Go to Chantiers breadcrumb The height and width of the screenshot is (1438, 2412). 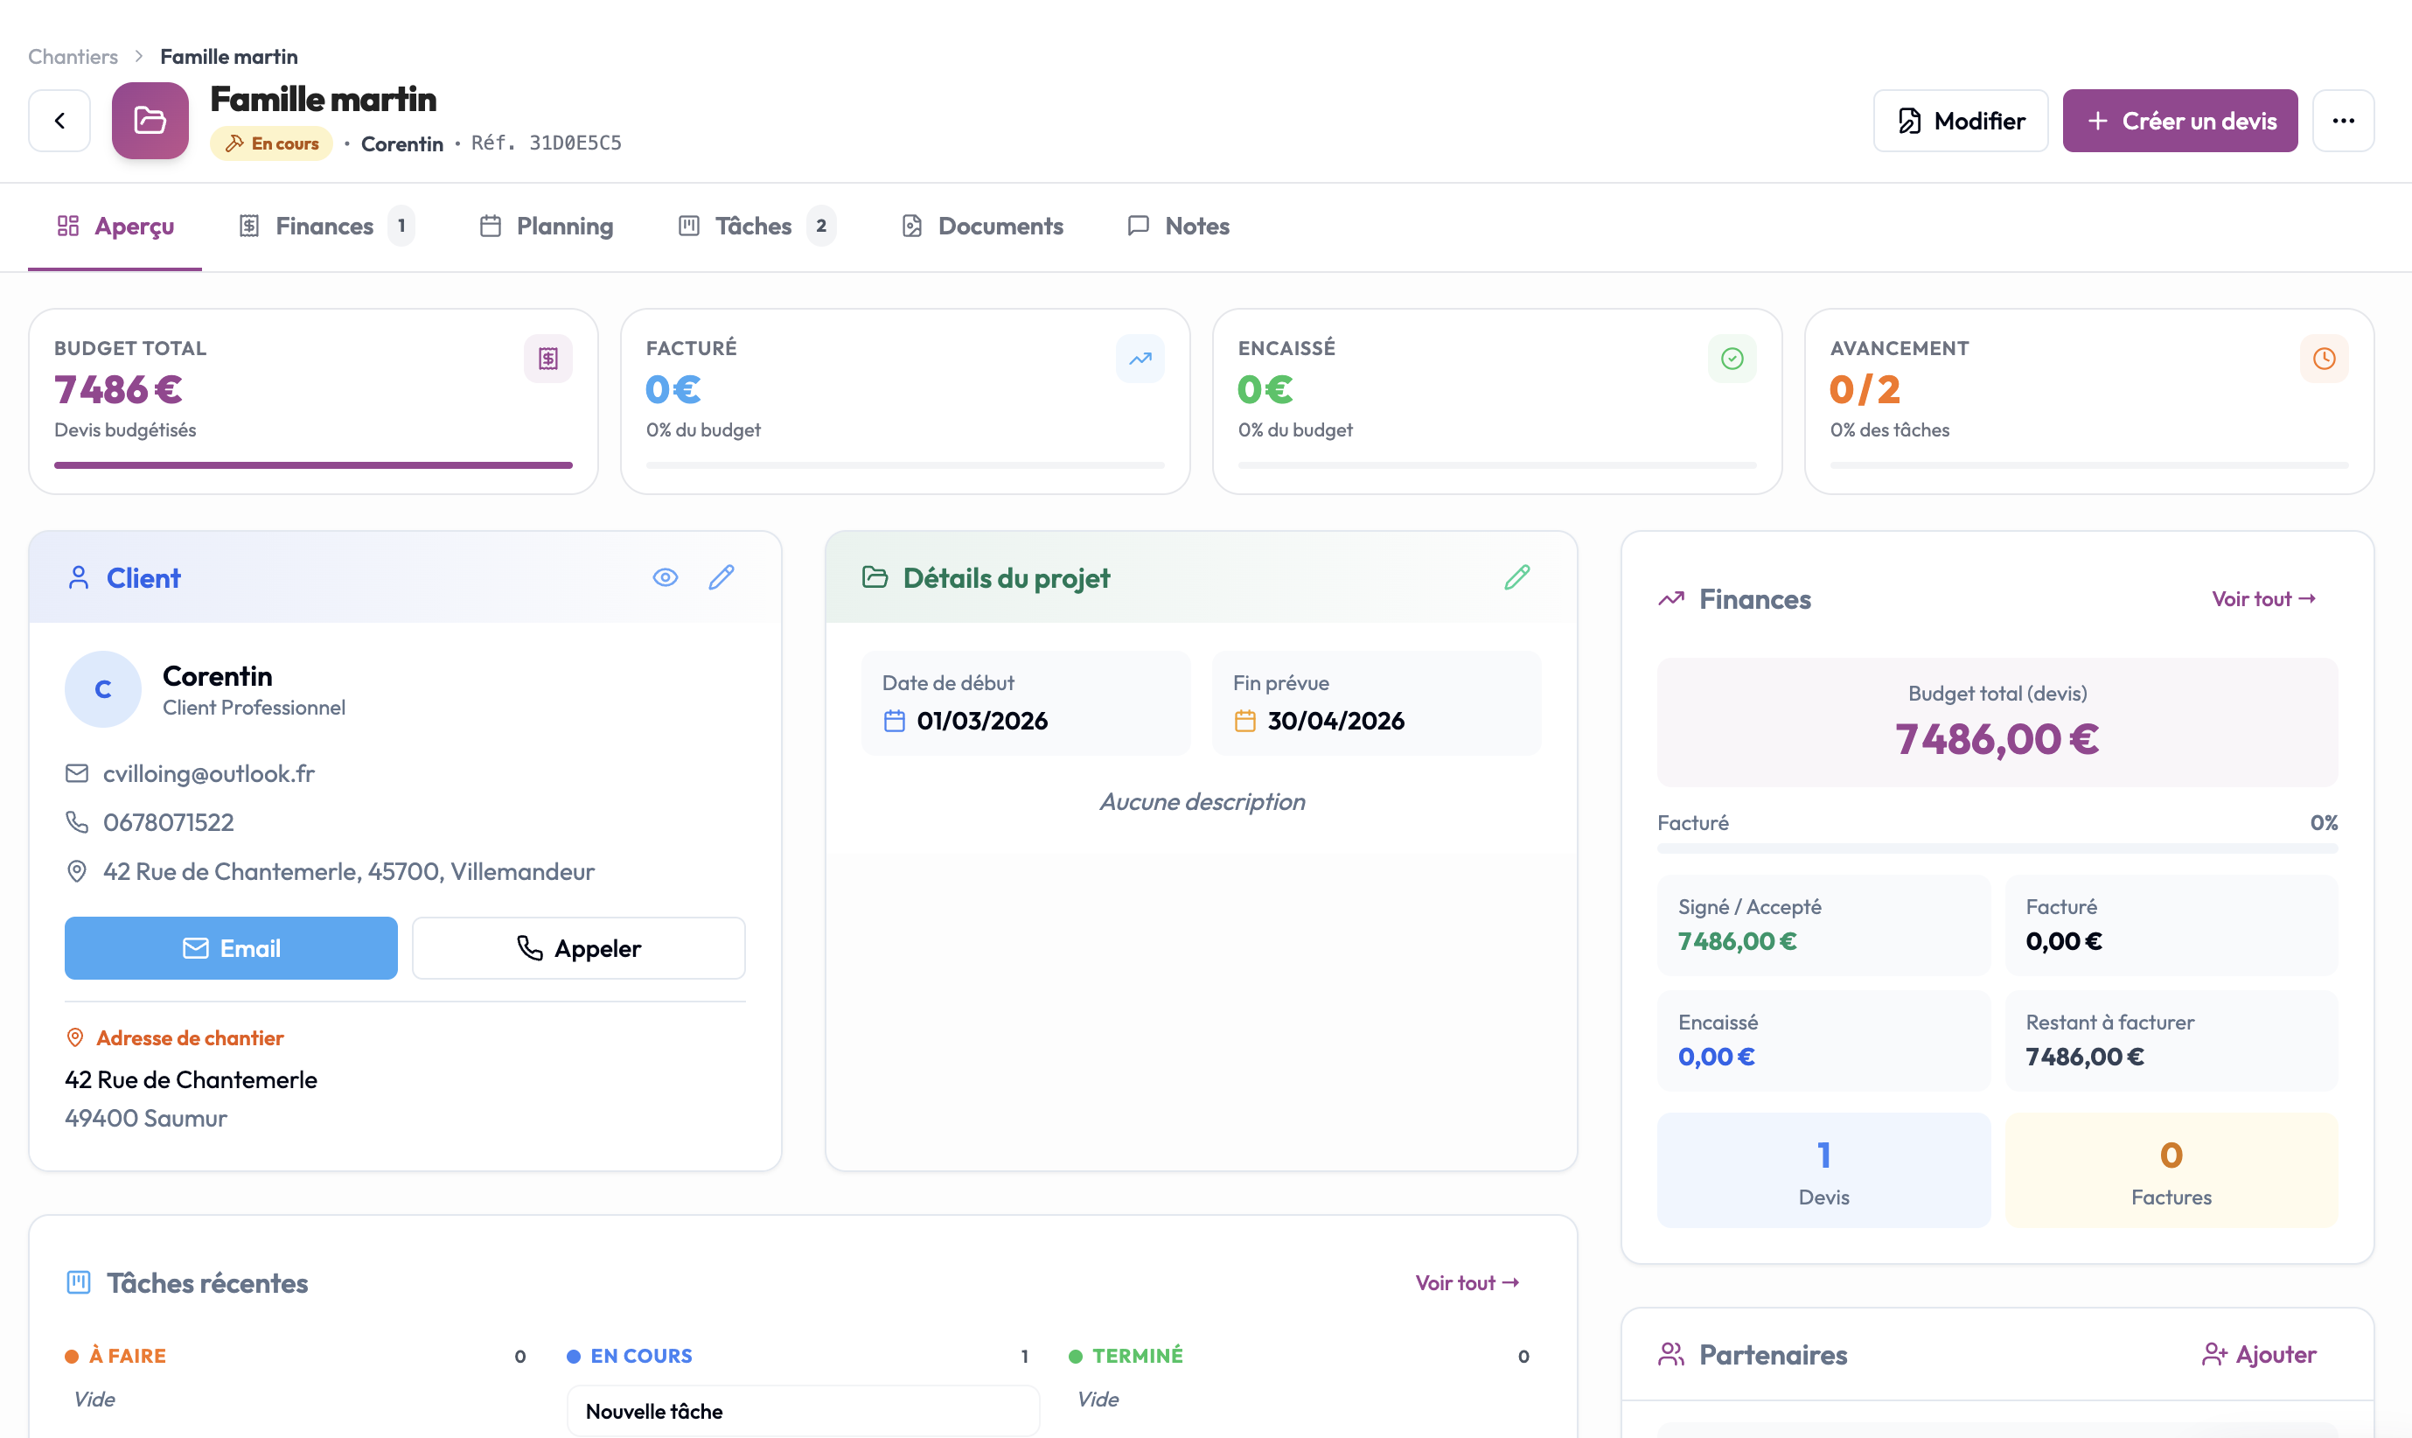[x=73, y=56]
